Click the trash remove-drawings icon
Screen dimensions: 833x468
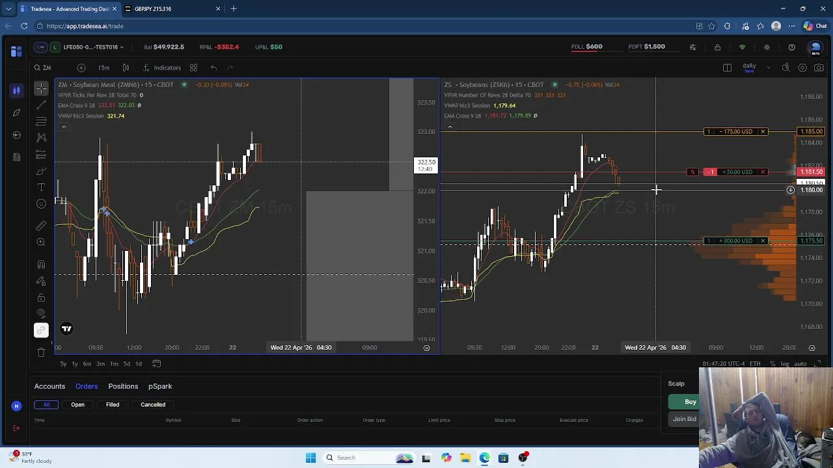coord(41,352)
